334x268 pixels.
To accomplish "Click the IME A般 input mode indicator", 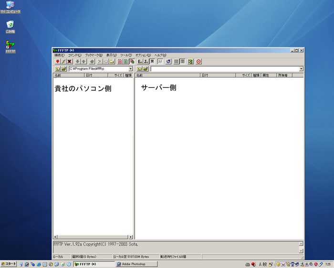I will click(x=263, y=264).
